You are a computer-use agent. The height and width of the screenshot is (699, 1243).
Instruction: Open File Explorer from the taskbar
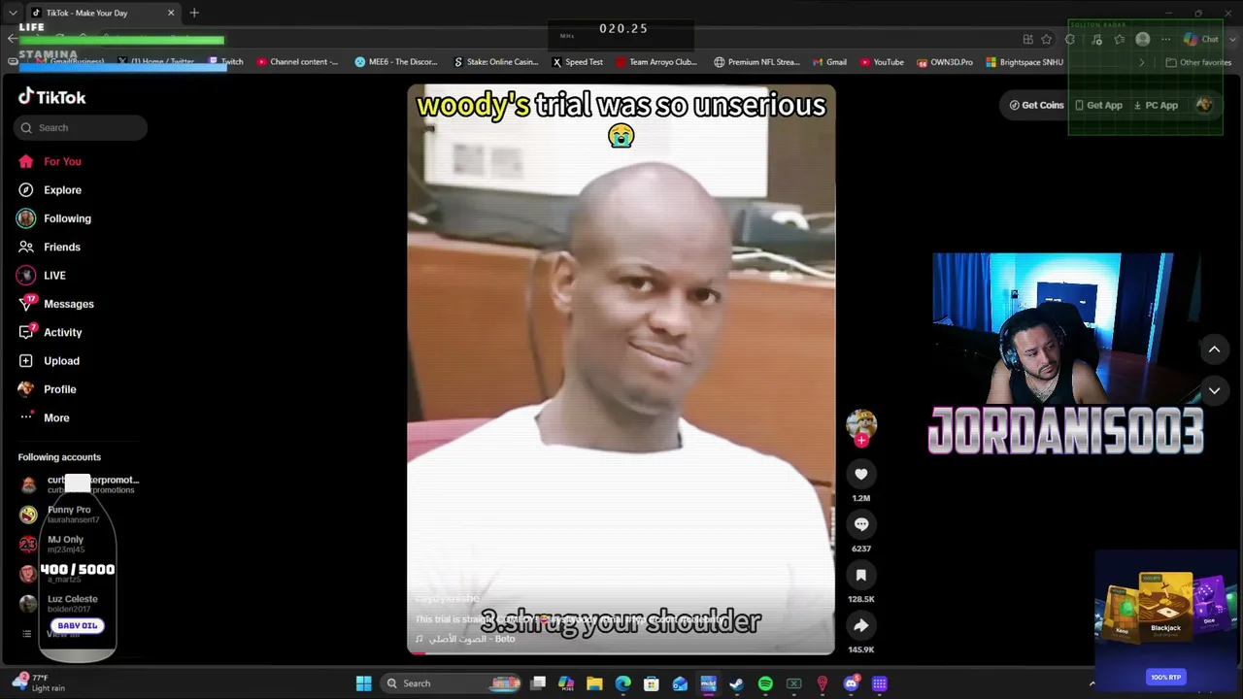[594, 683]
